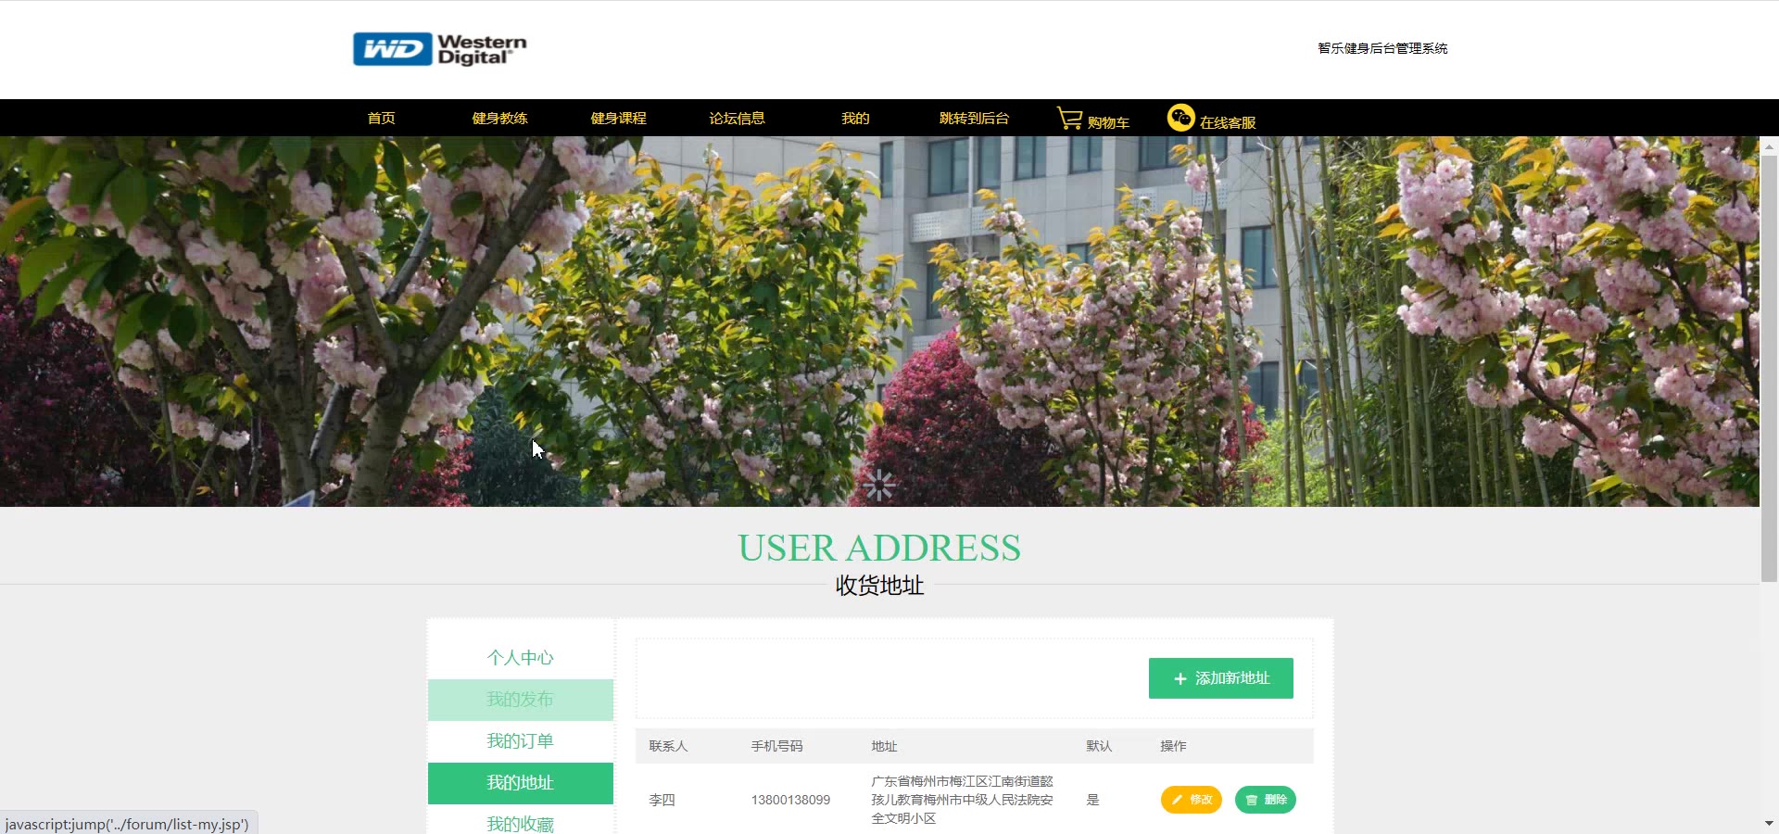Screen dimensions: 1779x834
Task: Click the 添加新地址 button
Action: (x=1221, y=678)
